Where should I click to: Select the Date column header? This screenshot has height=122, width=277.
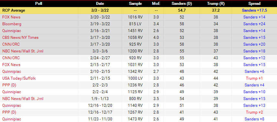coord(100,4)
